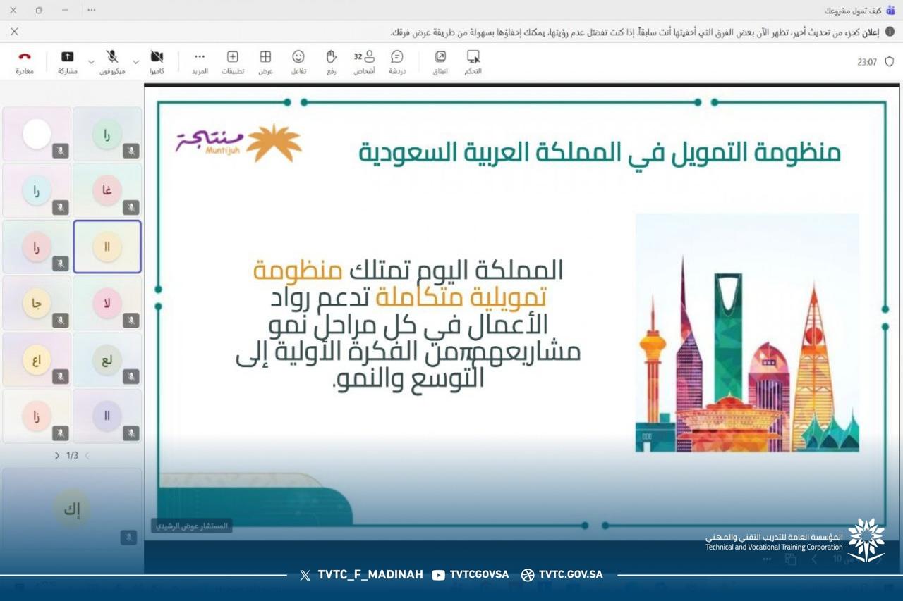903x601 pixels.
Task: Expand the microphone options arrow
Action: [91, 63]
